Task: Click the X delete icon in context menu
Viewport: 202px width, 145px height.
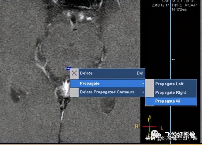Action: (74, 73)
